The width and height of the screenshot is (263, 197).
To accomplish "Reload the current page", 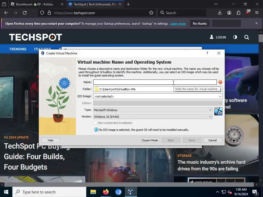I will click(x=25, y=13).
